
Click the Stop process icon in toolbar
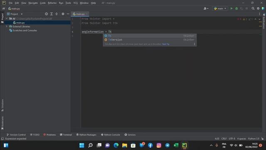tap(246, 8)
